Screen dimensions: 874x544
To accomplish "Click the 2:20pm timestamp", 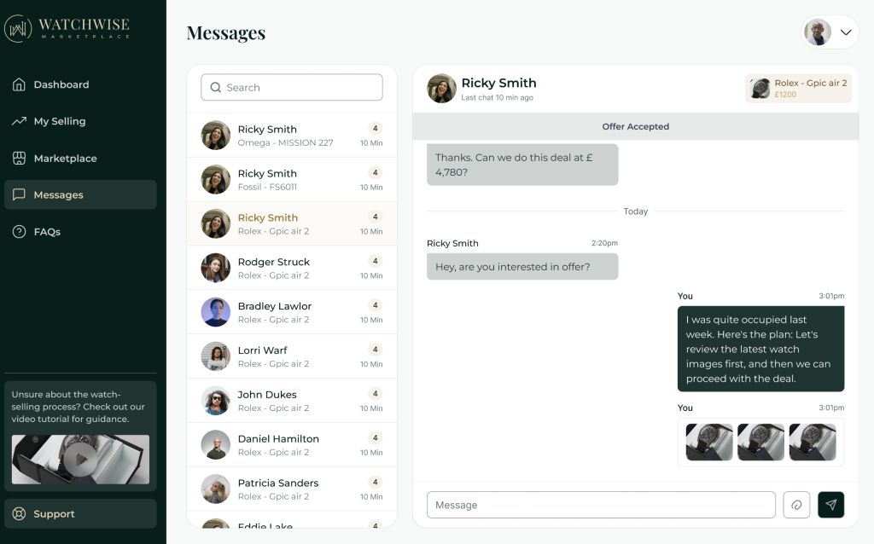I will (x=605, y=243).
